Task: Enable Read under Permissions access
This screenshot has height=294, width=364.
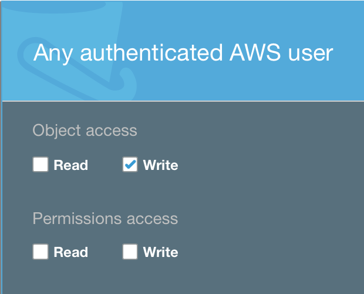Action: pos(41,252)
